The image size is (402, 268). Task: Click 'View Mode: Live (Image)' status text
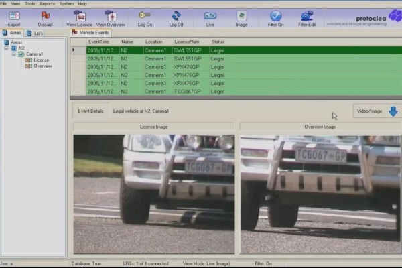coord(206,263)
